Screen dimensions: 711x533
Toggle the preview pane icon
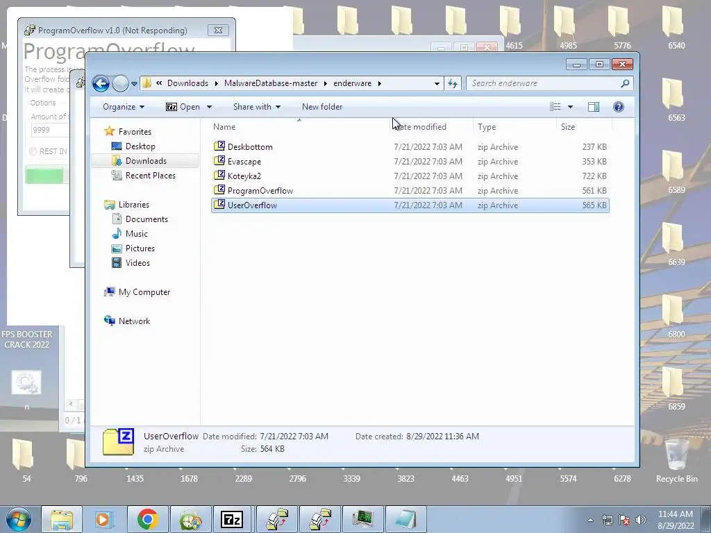(x=594, y=107)
